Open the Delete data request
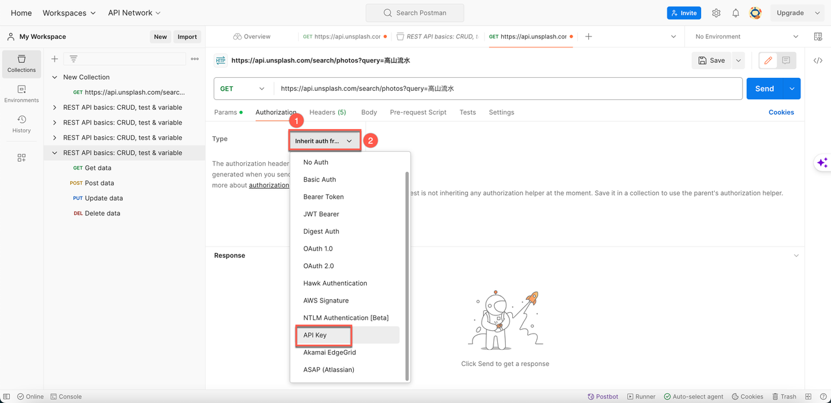The width and height of the screenshot is (831, 403). pyautogui.click(x=103, y=214)
